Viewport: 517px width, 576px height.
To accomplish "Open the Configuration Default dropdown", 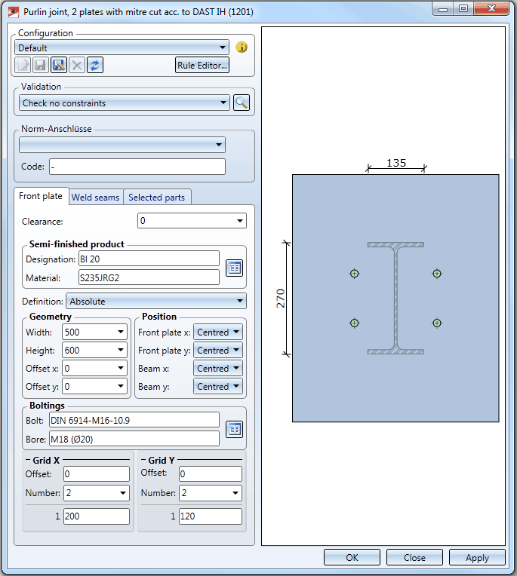I will [x=122, y=47].
